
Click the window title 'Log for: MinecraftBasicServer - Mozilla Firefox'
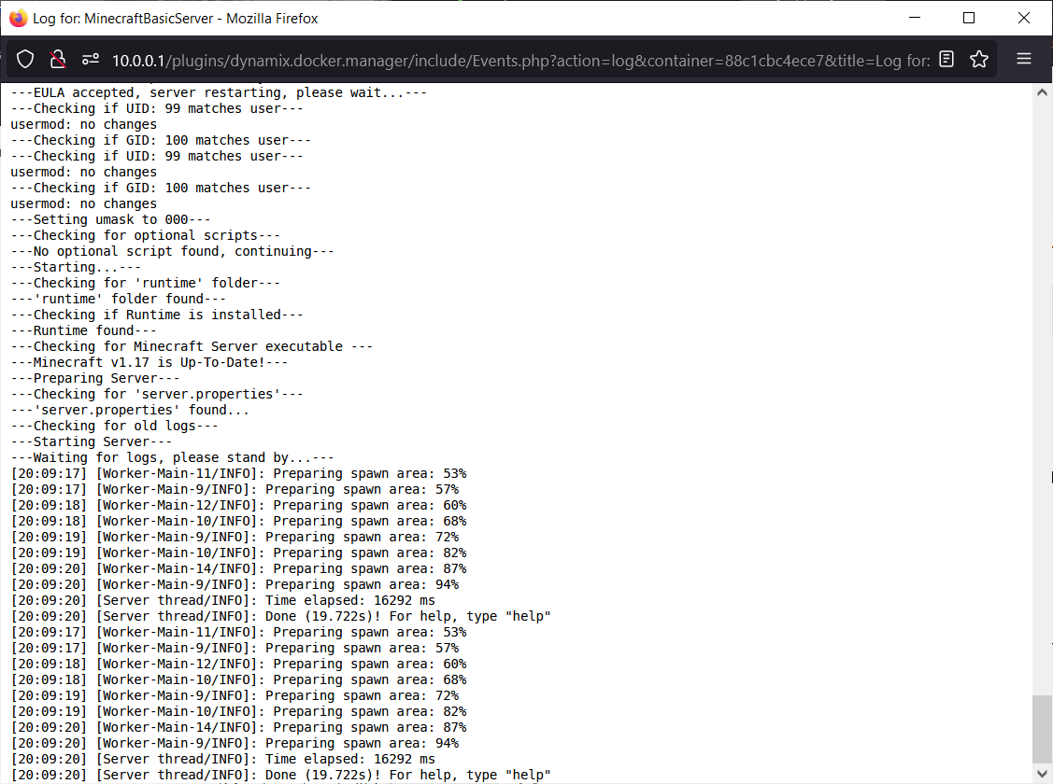pos(176,18)
